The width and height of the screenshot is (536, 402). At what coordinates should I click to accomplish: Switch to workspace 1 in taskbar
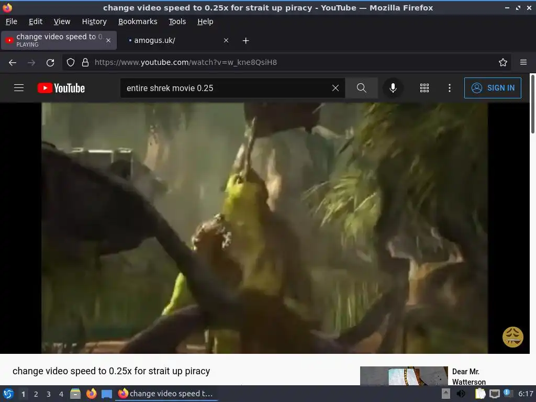[23, 394]
